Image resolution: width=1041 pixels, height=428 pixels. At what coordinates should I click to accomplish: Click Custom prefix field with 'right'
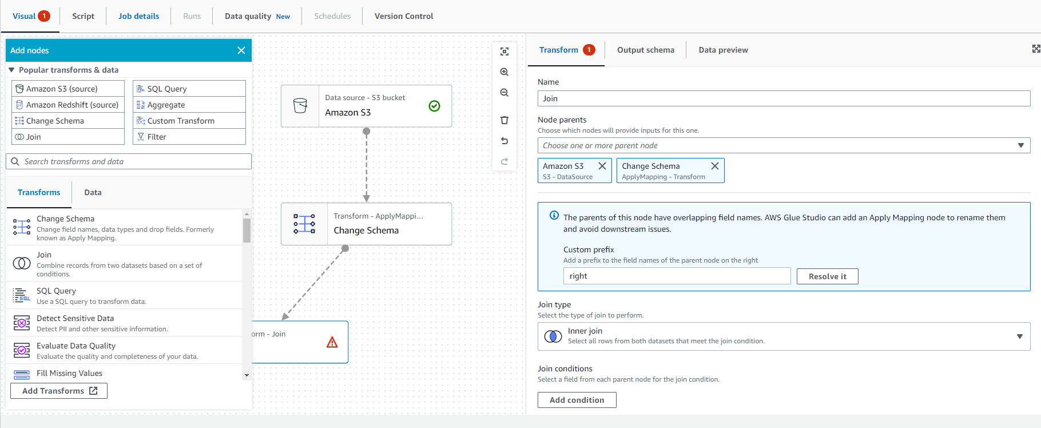tap(677, 276)
